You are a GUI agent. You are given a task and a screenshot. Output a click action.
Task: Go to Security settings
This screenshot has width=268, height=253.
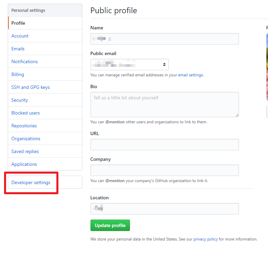[x=20, y=100]
